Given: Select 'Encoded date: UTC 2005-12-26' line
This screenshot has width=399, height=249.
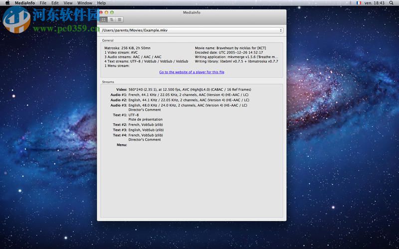Looking at the screenshot, I should pyautogui.click(x=229, y=52).
